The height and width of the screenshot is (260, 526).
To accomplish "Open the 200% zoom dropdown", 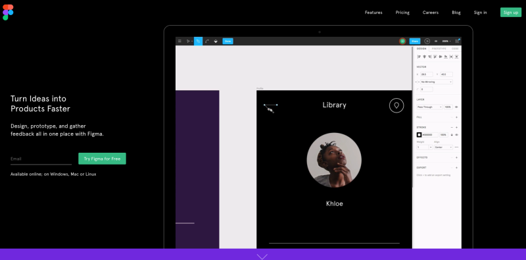I will click(x=446, y=41).
